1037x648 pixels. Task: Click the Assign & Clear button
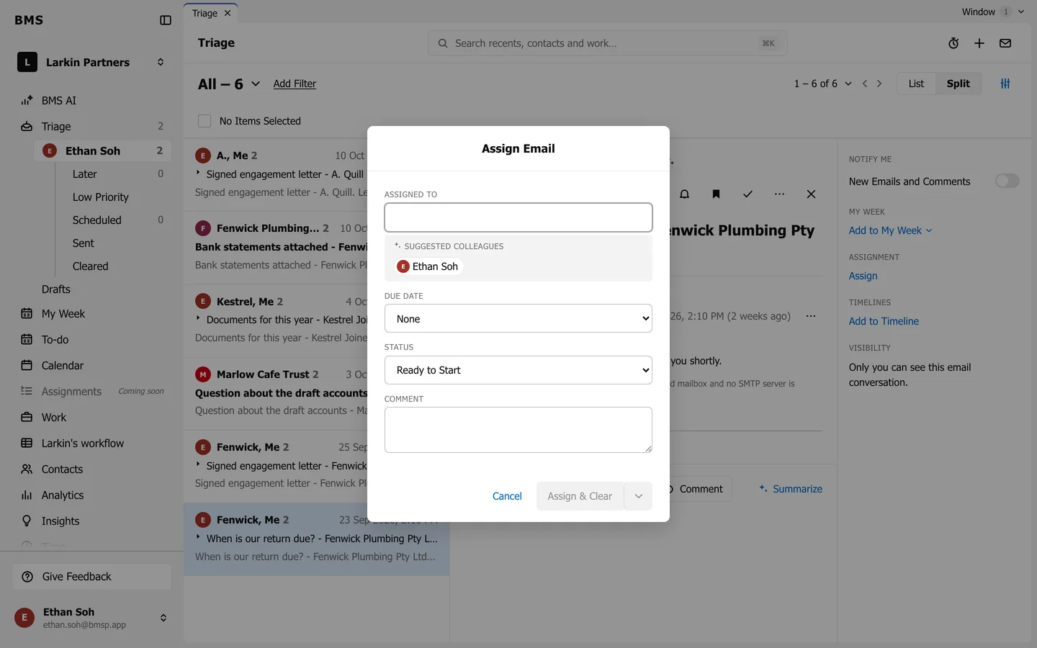580,496
